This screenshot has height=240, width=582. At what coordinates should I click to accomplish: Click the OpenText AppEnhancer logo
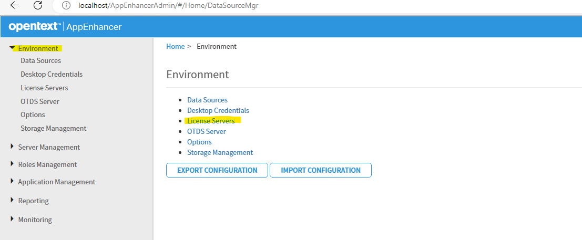65,27
